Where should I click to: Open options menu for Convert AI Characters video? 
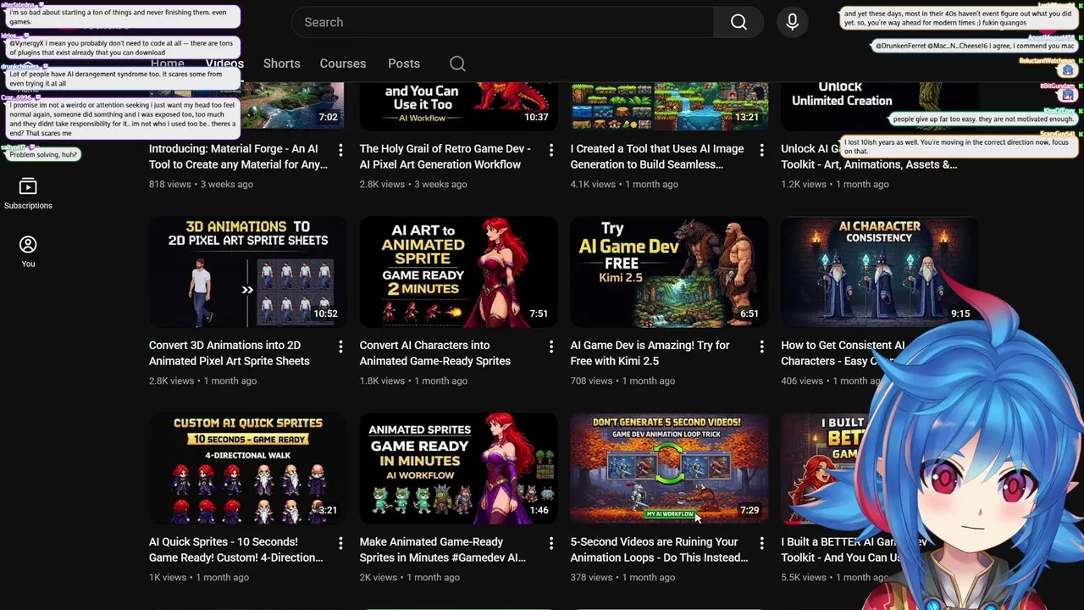551,347
